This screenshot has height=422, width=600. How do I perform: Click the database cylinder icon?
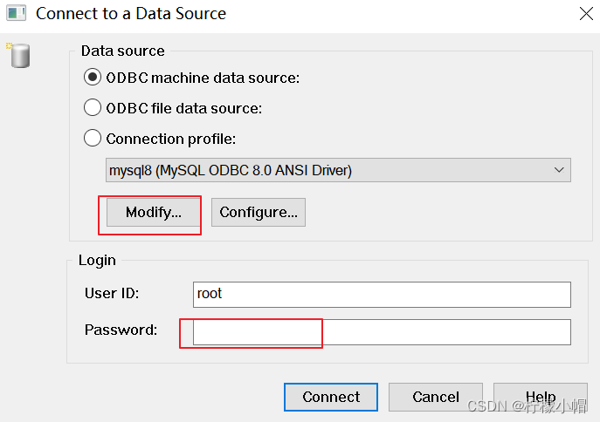(18, 56)
